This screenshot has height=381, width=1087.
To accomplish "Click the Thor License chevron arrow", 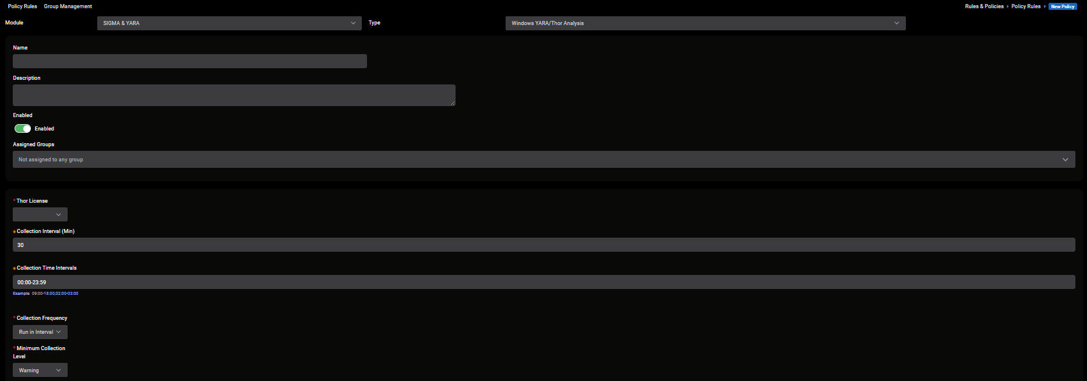I will coord(58,214).
